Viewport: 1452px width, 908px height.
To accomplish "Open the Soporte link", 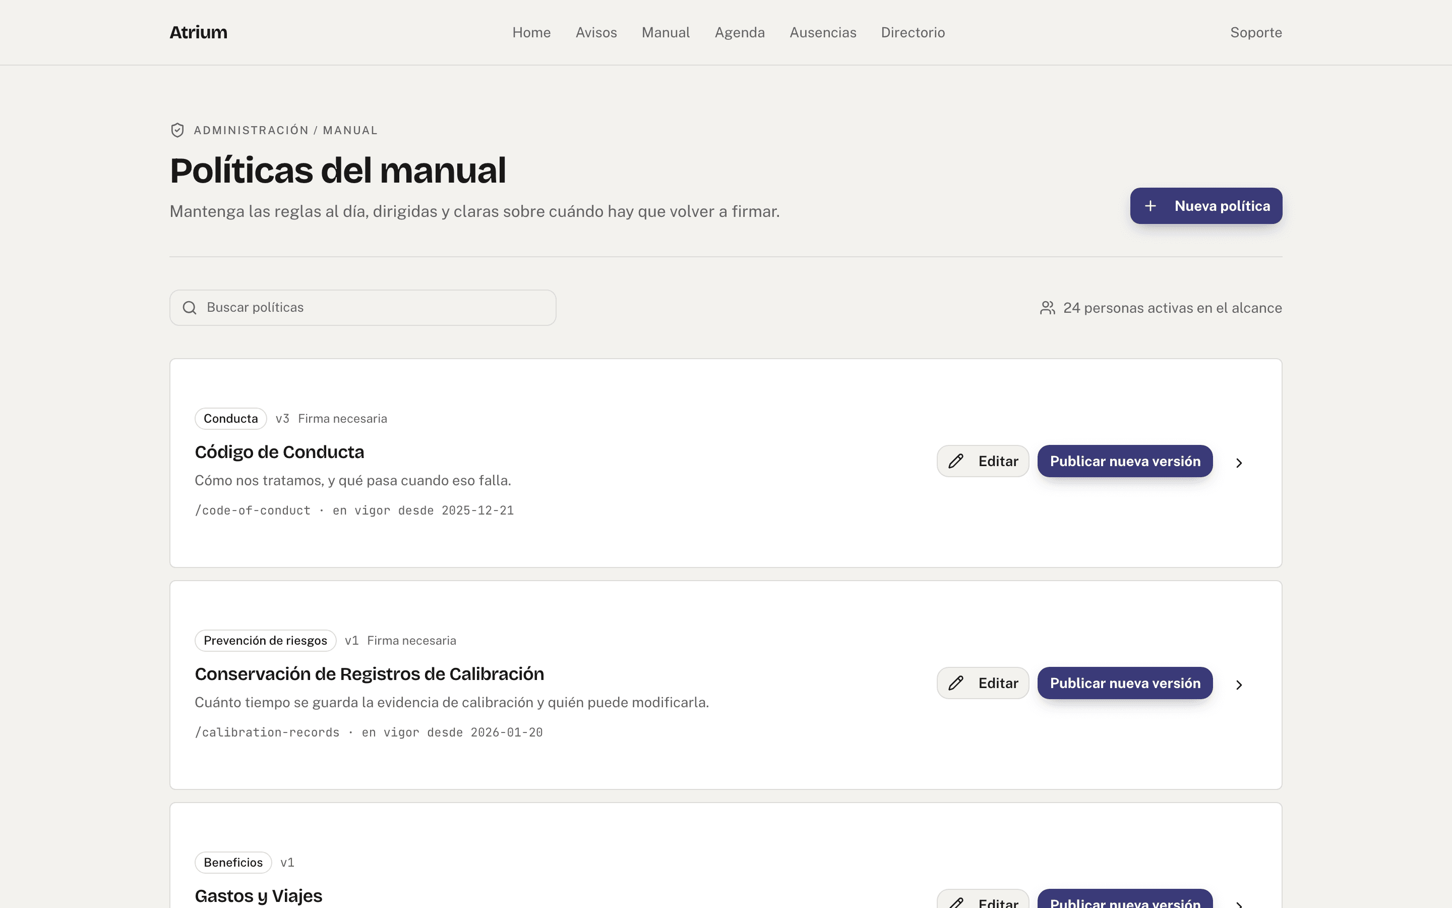I will (1256, 32).
